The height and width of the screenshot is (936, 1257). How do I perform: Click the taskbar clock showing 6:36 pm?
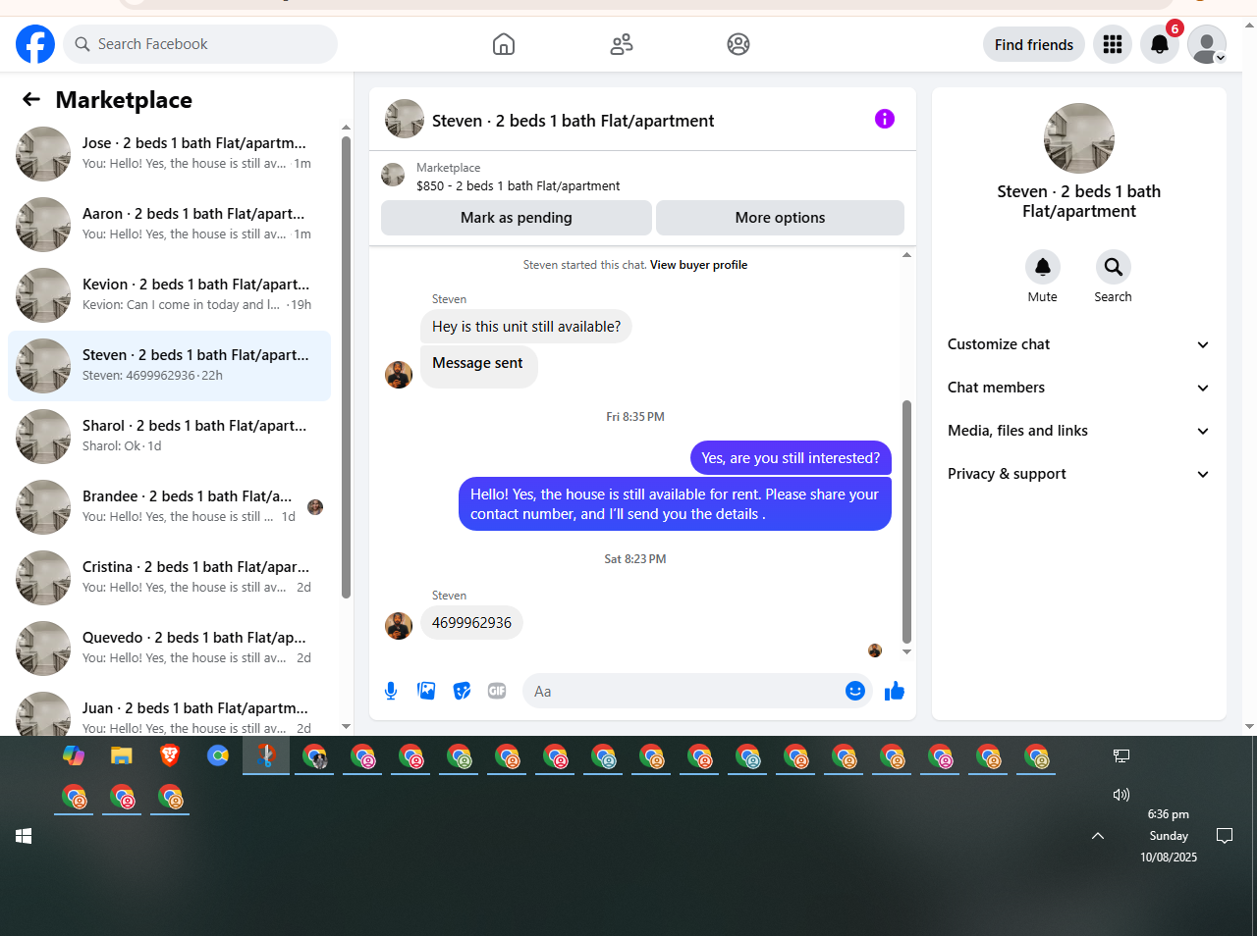pos(1169,836)
